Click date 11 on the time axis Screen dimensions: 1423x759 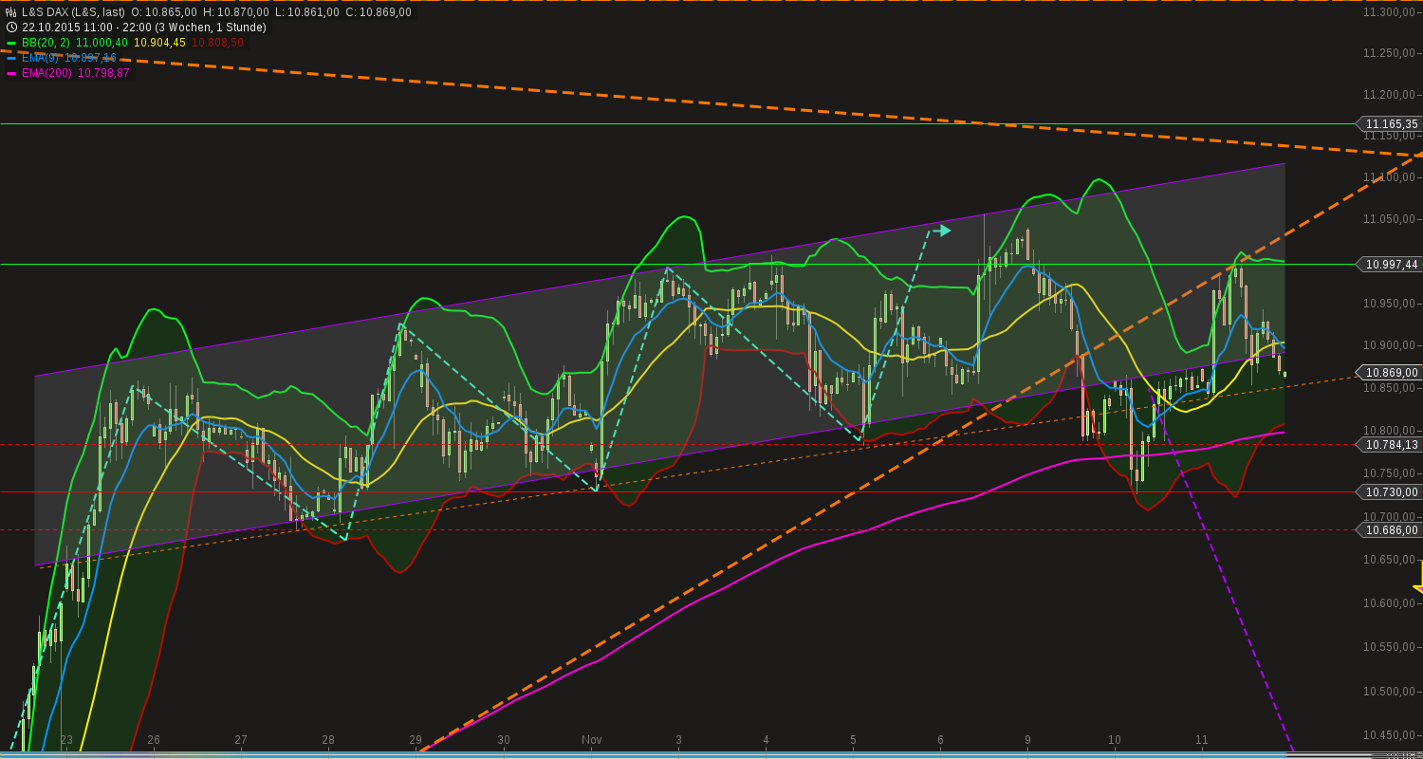[x=1202, y=740]
